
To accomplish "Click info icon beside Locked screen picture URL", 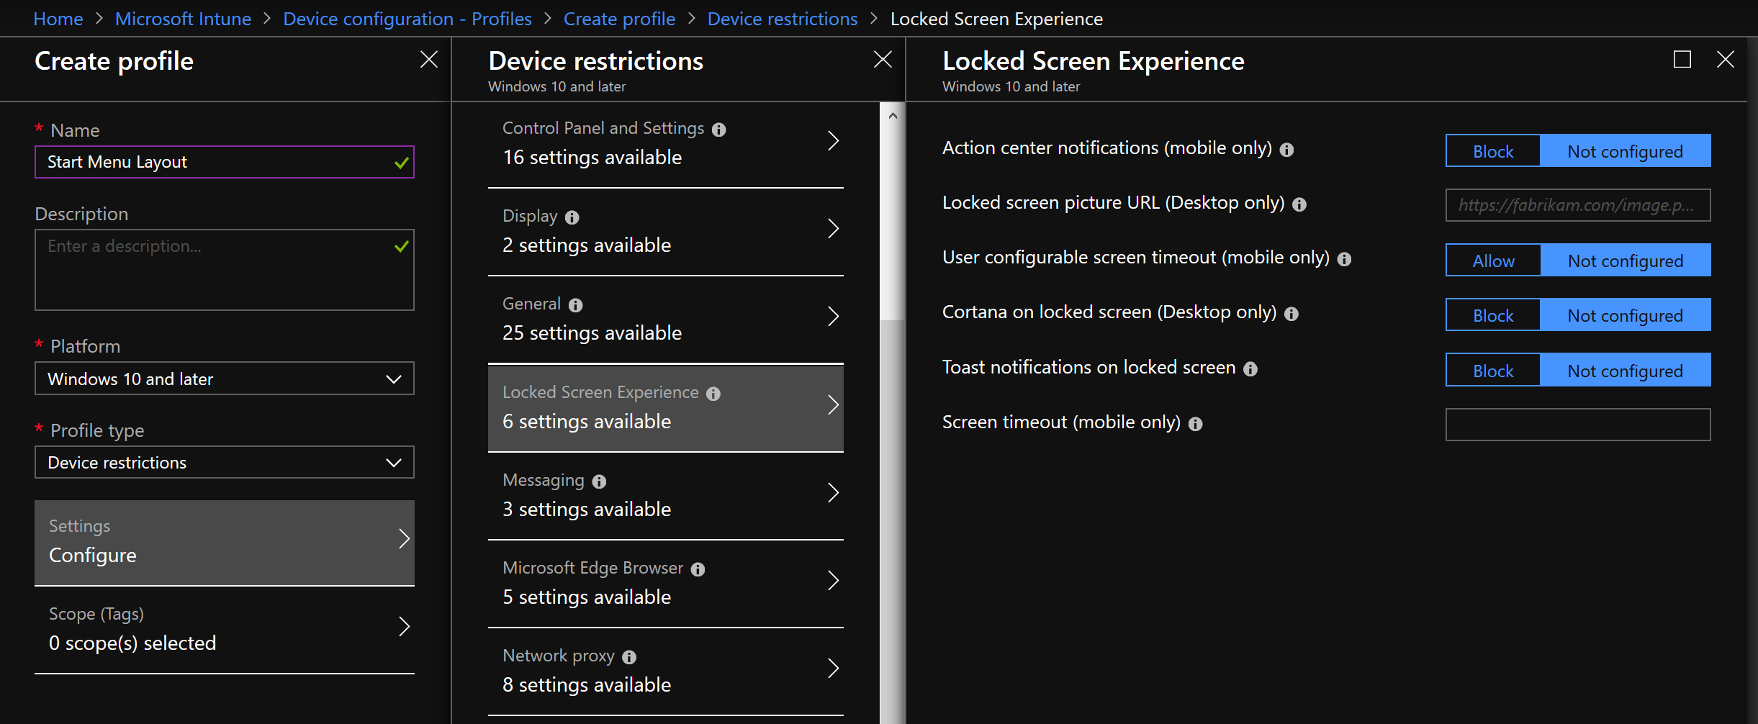I will 1300,204.
